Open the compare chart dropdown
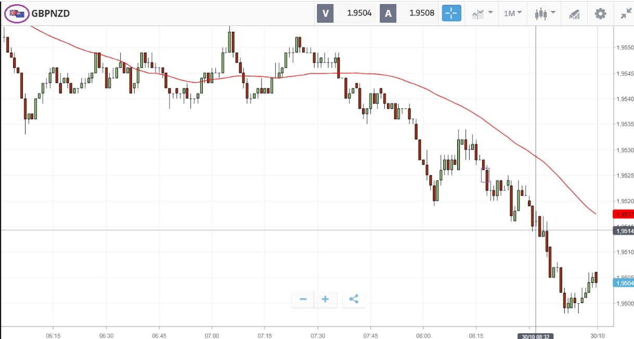Screen dimensions: 634x339 (x=482, y=14)
